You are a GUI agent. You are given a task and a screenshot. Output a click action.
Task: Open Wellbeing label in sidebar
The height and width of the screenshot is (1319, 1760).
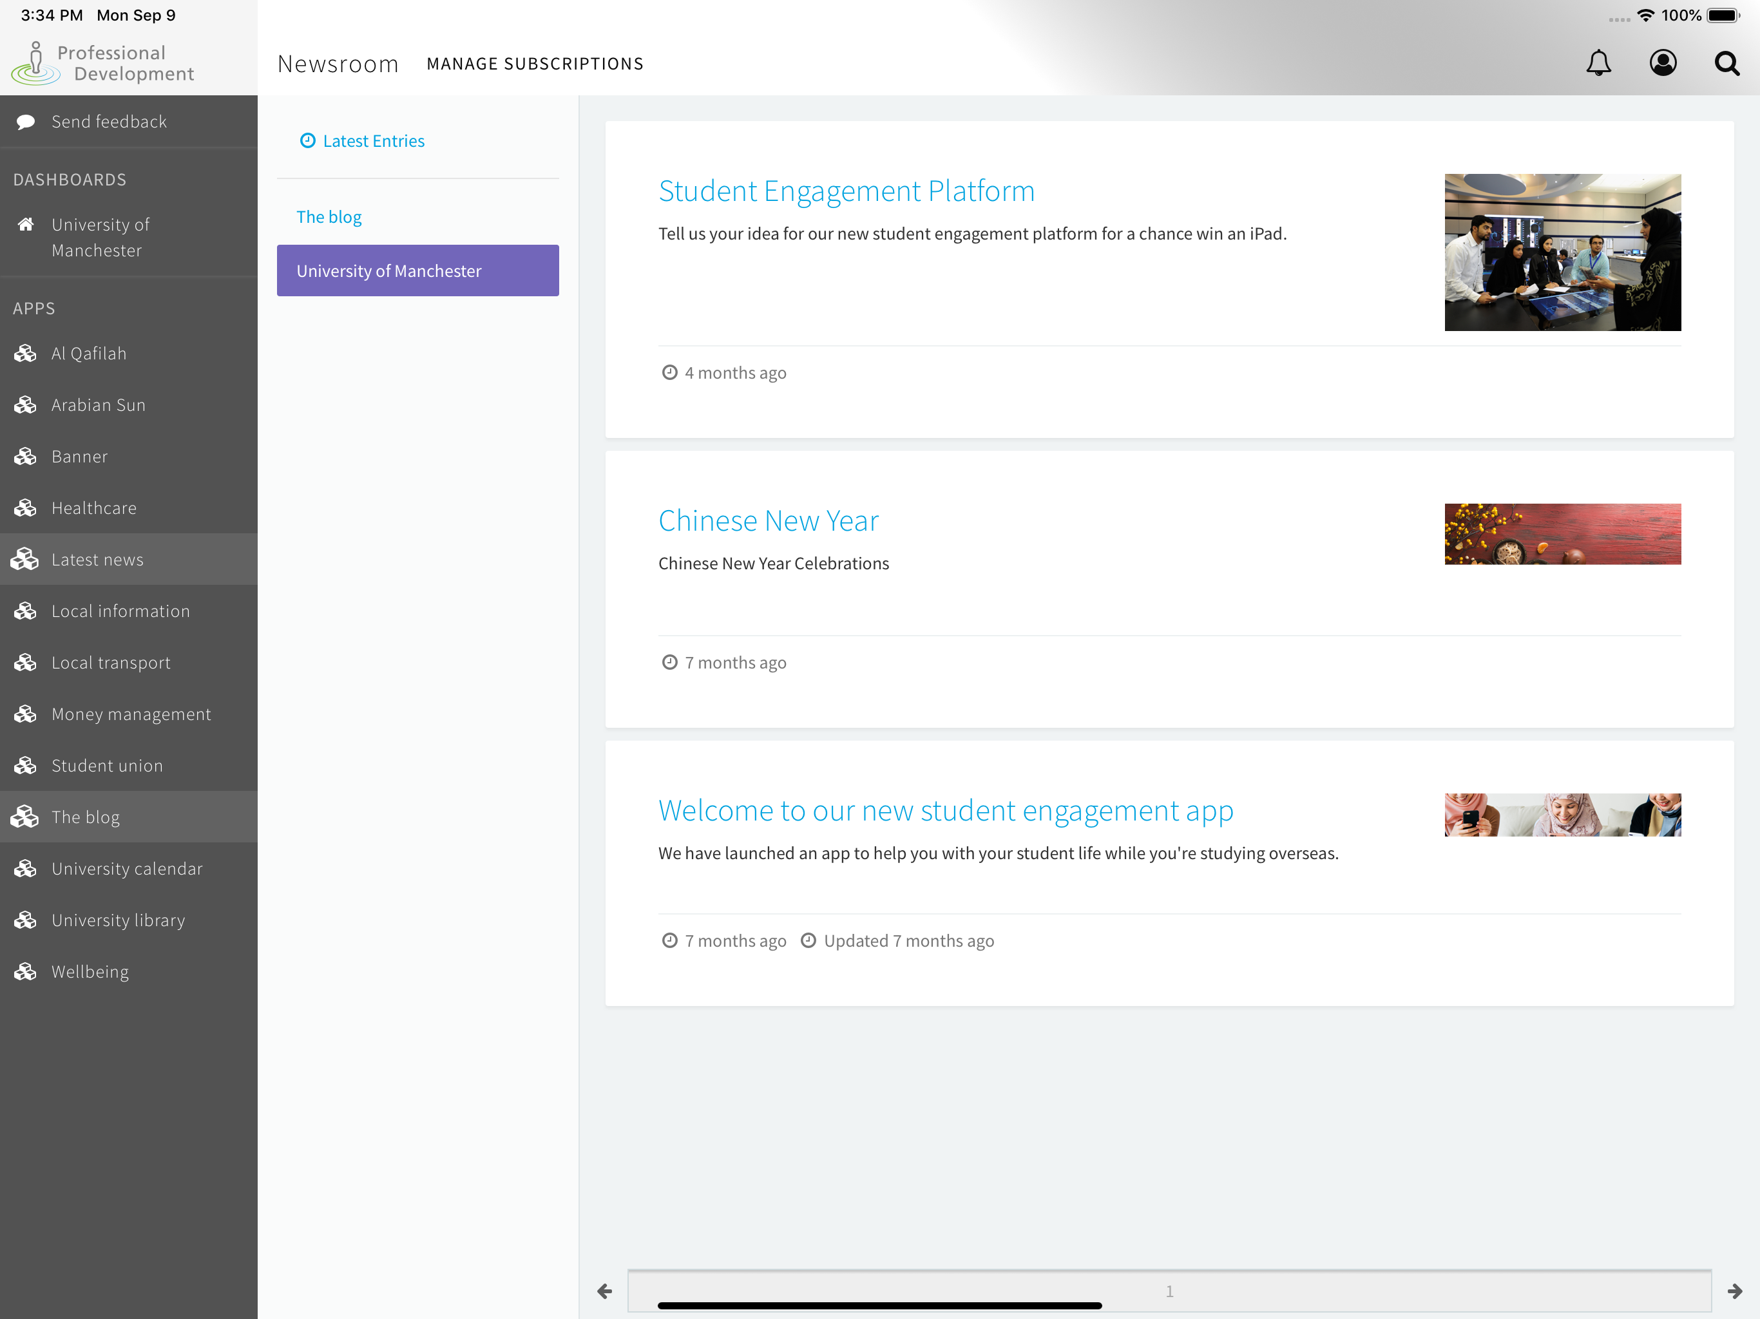90,971
